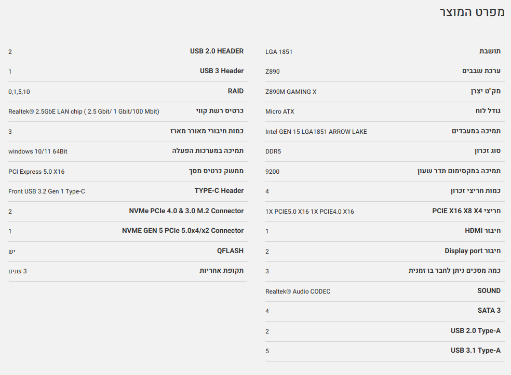Select the PCI Express 5.0 X16 value
The image size is (511, 375).
coord(36,172)
